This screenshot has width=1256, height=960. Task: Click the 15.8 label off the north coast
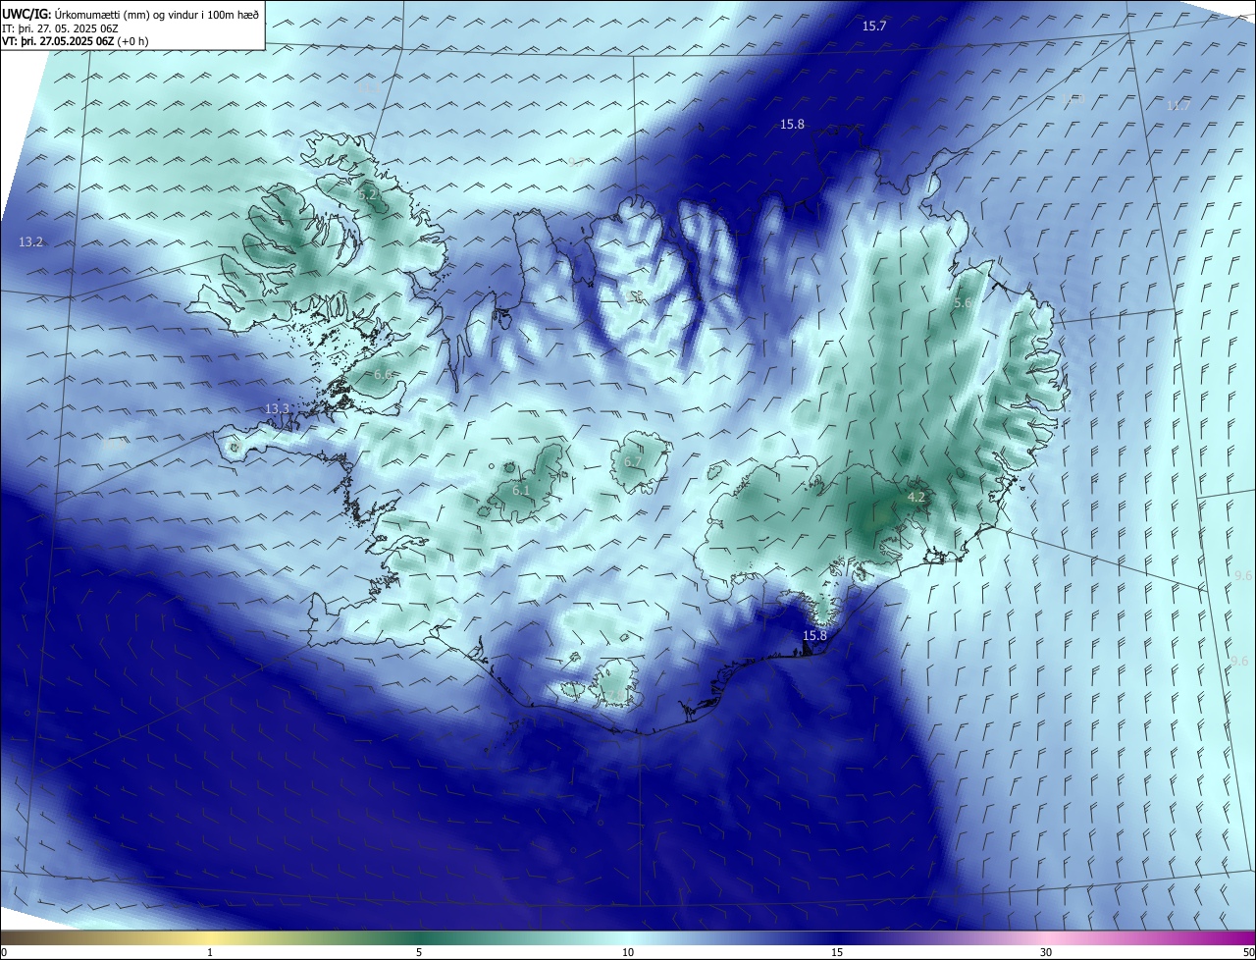coord(792,124)
